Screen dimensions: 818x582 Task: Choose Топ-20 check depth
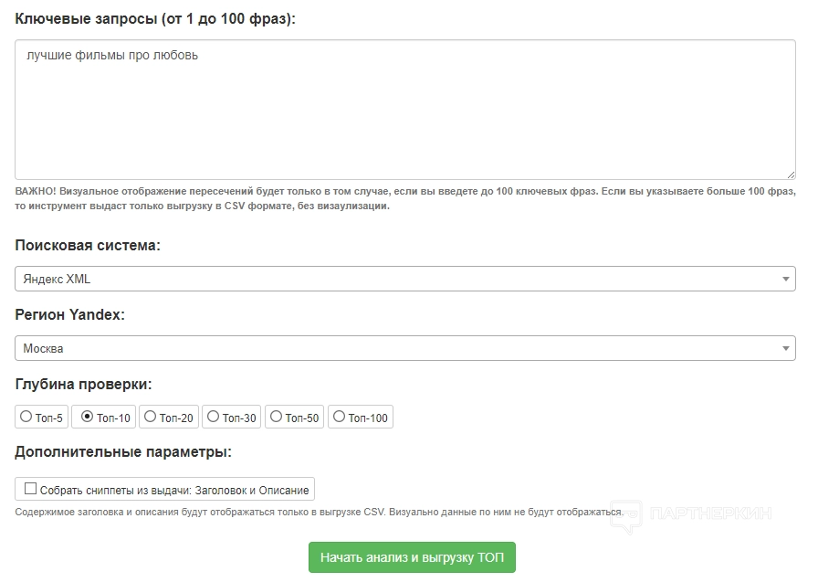(x=151, y=418)
